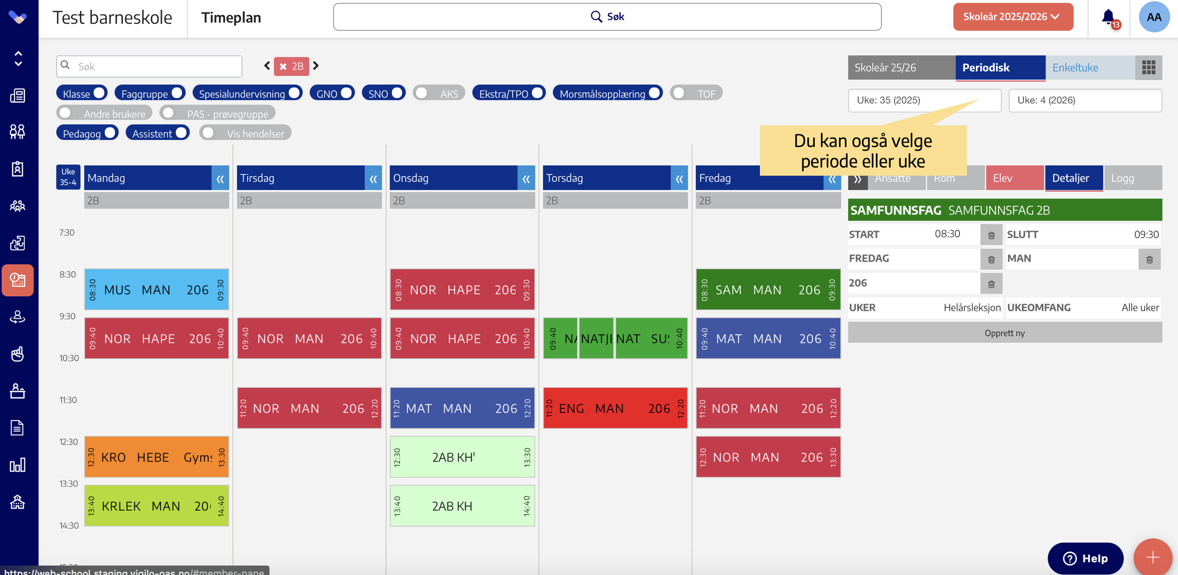
Task: Remove teacher MAN with trash icon
Action: [x=1149, y=259]
